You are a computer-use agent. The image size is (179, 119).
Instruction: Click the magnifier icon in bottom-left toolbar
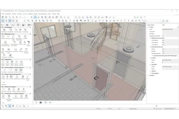click(x=2, y=106)
